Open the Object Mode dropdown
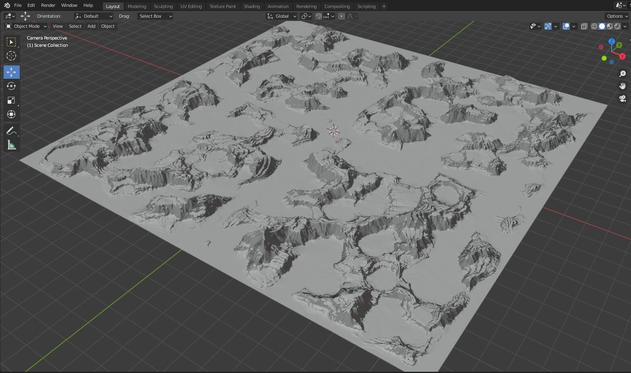The image size is (631, 373). 26,26
